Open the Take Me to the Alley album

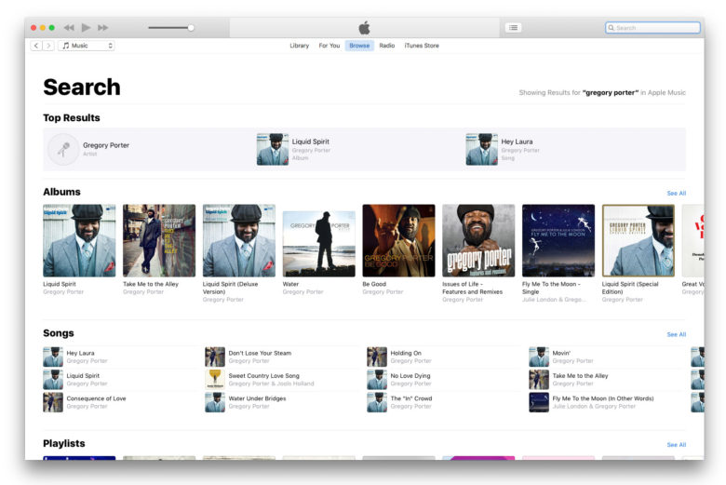(159, 241)
